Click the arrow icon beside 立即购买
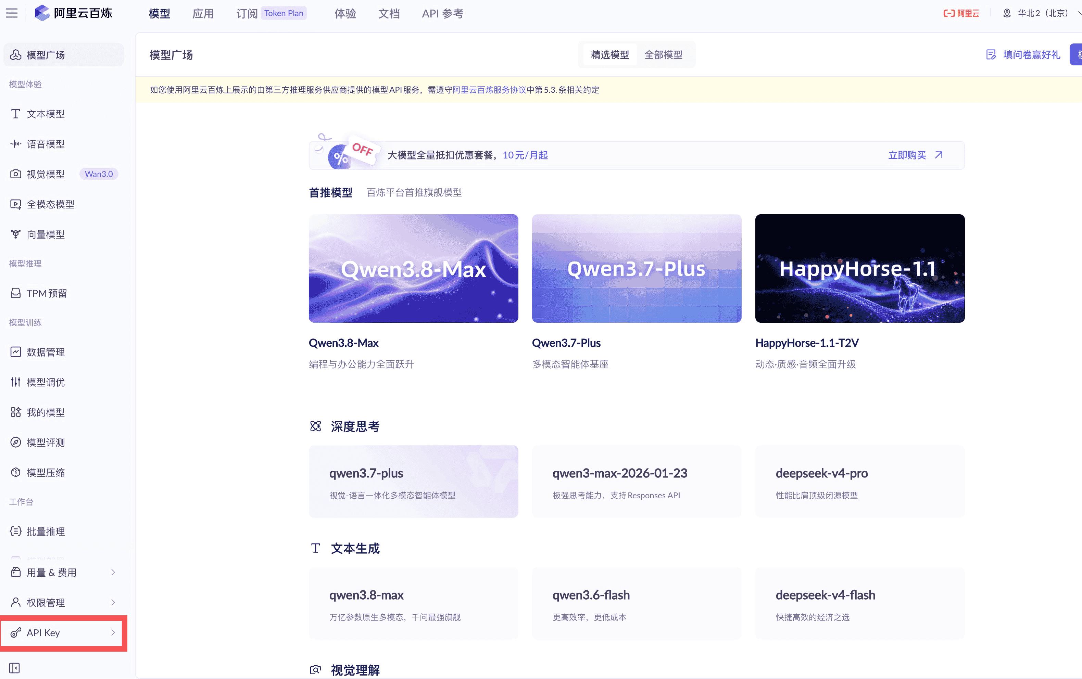Image resolution: width=1082 pixels, height=679 pixels. click(939, 155)
